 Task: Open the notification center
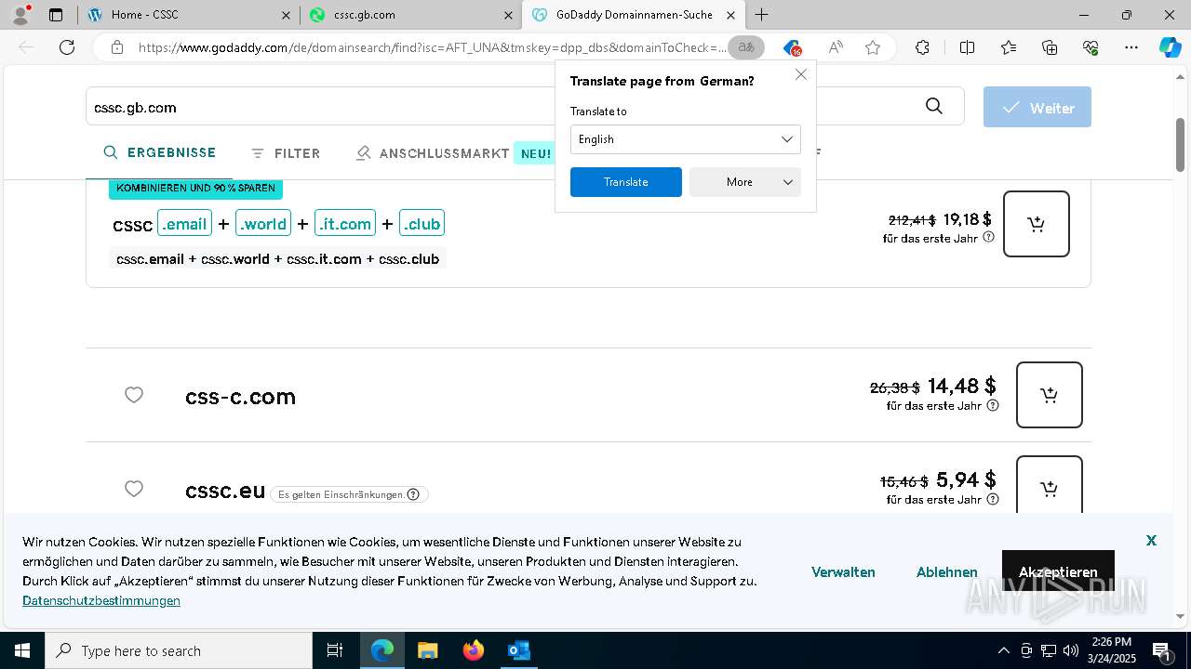point(1162,650)
